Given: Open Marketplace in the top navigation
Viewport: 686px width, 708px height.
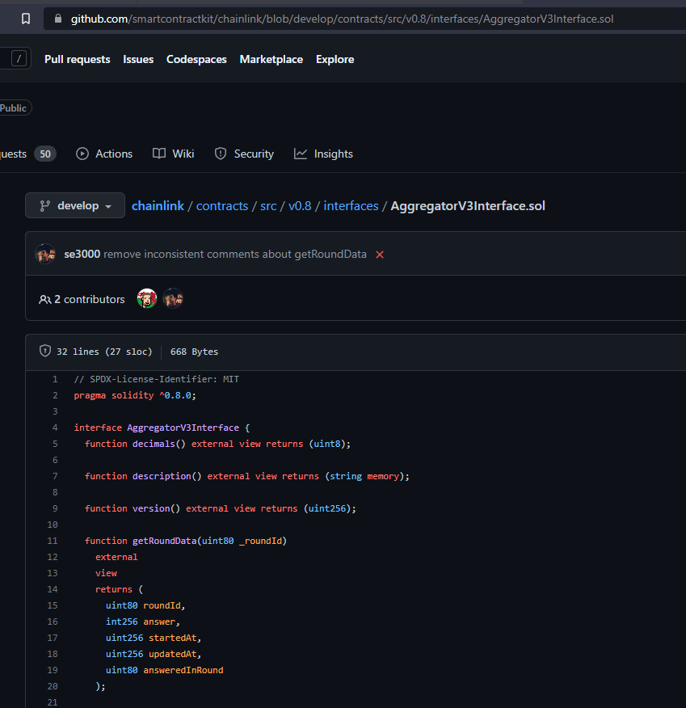Looking at the screenshot, I should tap(271, 59).
